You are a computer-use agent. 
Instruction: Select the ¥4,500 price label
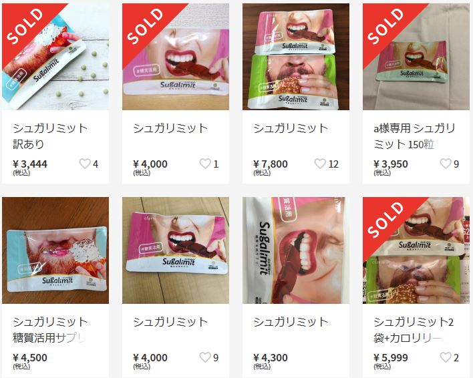pos(30,357)
